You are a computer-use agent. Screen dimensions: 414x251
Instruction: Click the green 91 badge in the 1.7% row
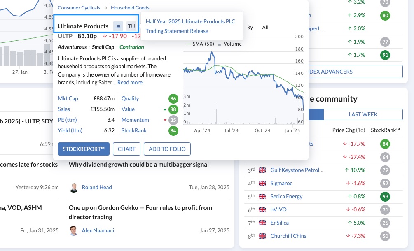click(x=385, y=55)
